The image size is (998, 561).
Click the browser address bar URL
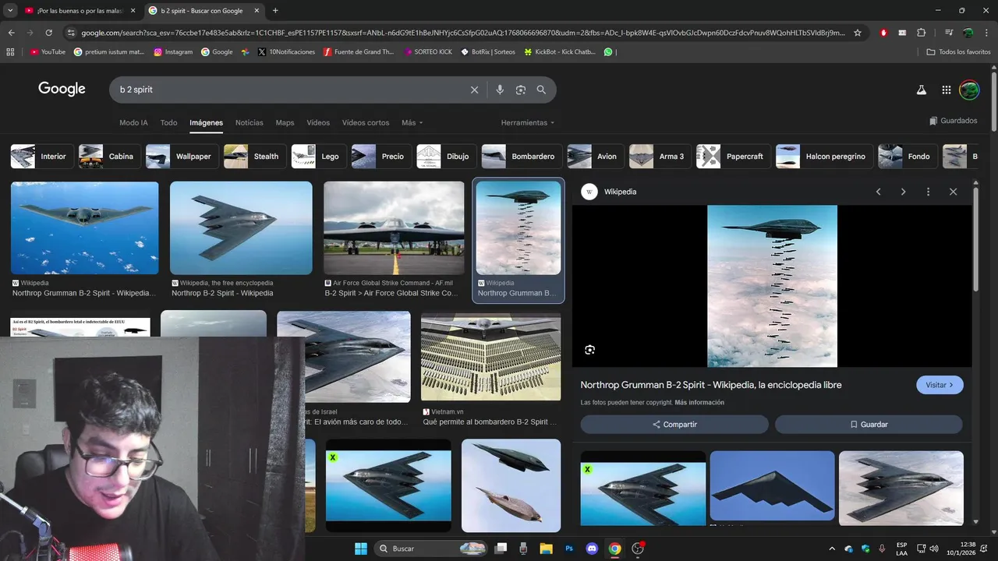462,33
